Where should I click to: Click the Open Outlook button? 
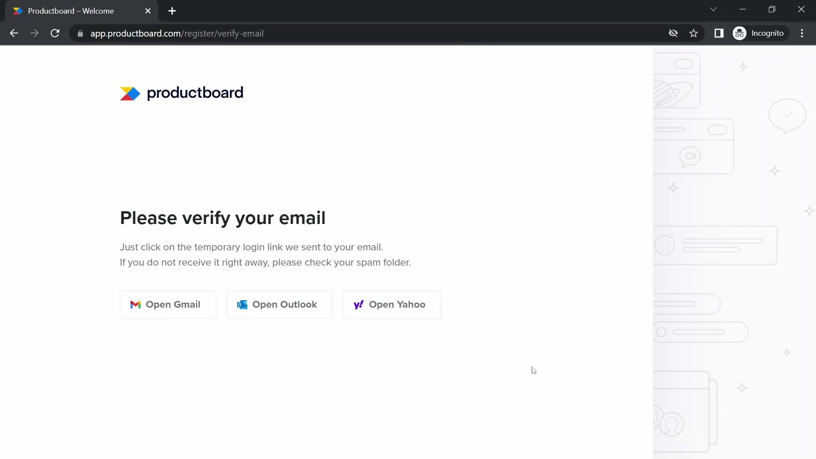(x=279, y=305)
